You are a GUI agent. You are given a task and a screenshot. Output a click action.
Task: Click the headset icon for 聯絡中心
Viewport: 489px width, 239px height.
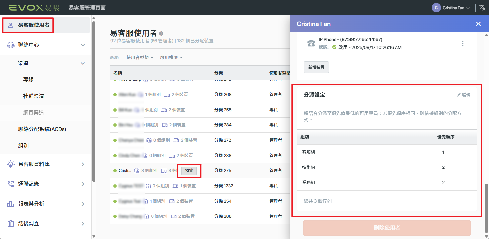point(11,45)
